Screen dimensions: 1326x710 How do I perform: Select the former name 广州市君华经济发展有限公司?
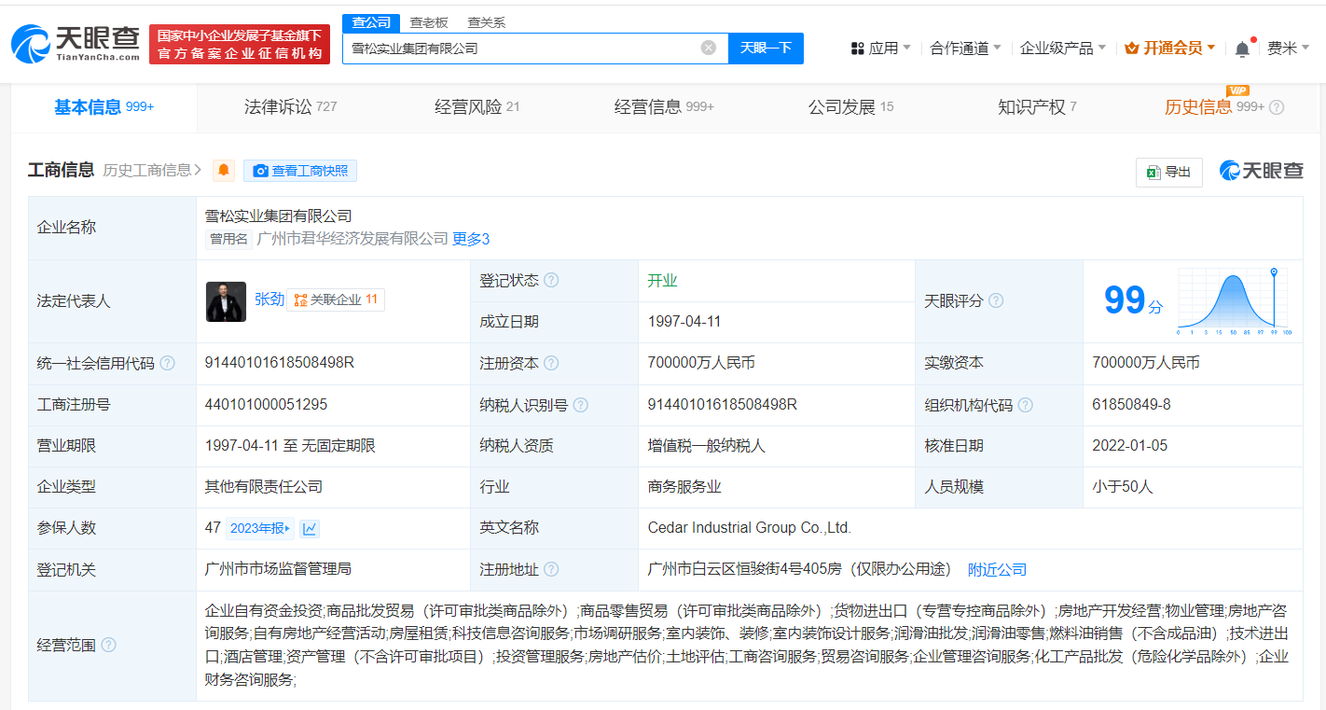click(x=352, y=239)
